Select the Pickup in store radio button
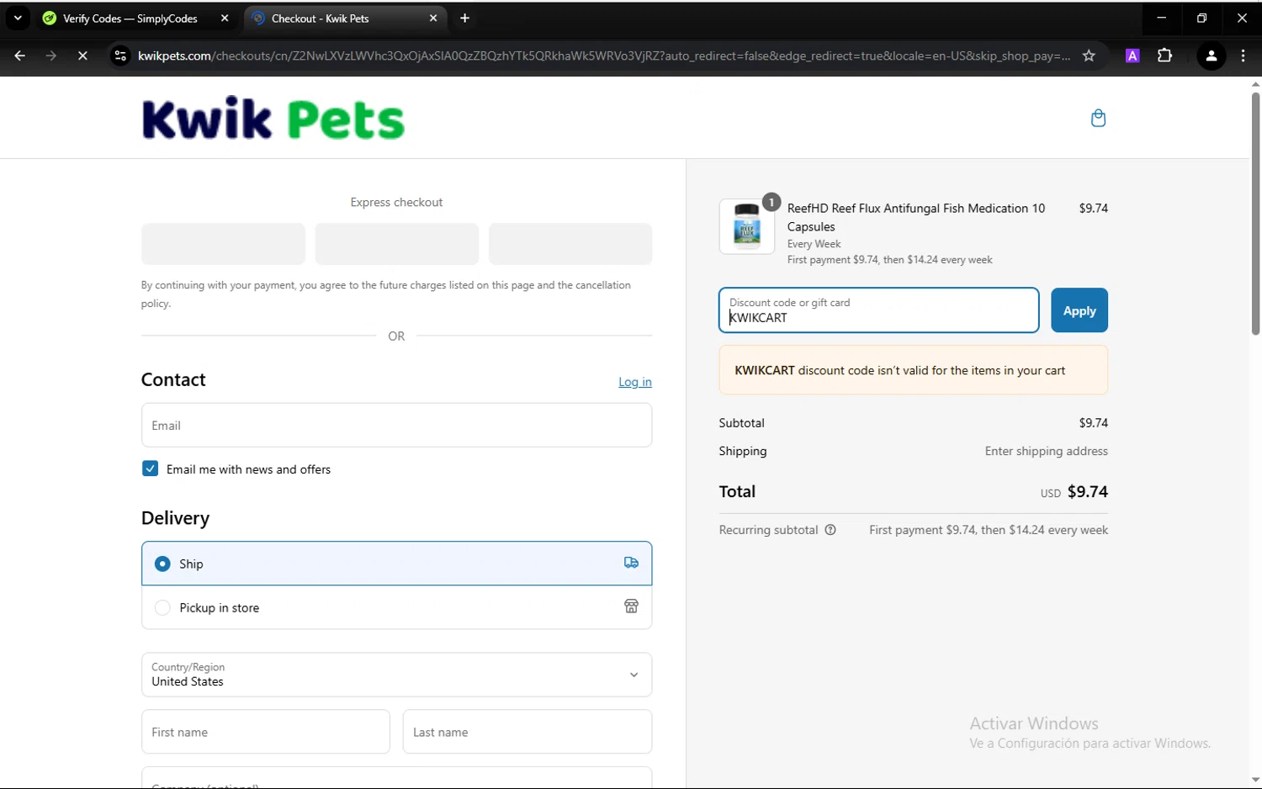The height and width of the screenshot is (789, 1262). [x=162, y=607]
